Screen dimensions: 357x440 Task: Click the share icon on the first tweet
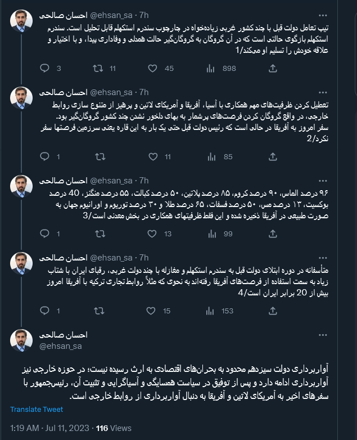click(x=273, y=69)
